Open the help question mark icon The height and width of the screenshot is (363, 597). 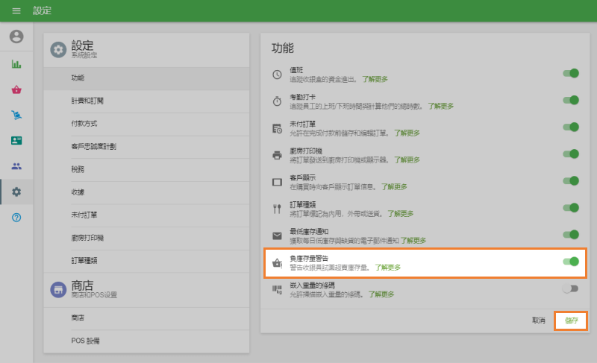16,218
